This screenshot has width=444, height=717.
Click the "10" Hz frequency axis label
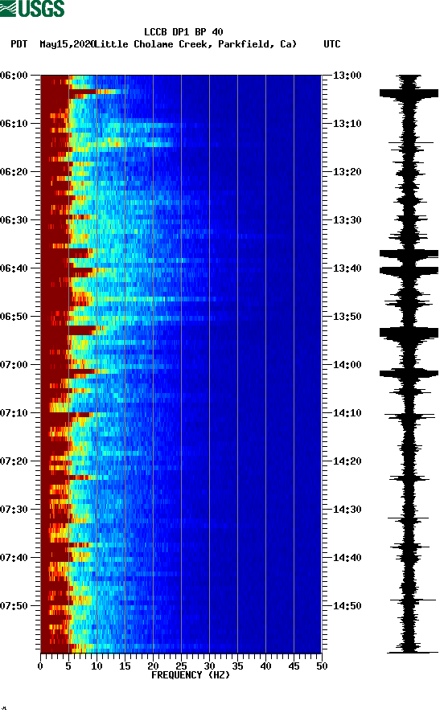tap(97, 666)
